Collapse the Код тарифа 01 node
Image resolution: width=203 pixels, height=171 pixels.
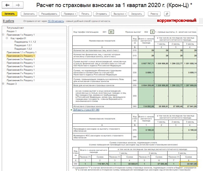(7, 38)
